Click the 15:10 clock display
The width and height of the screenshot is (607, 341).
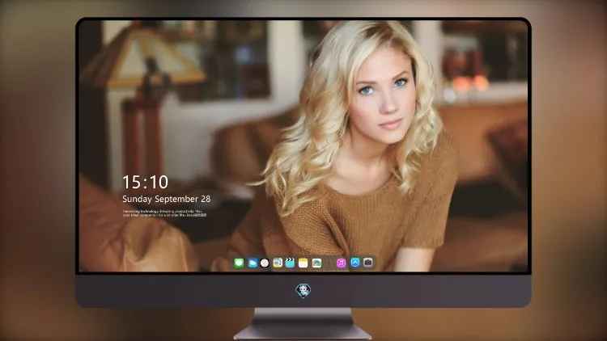pyautogui.click(x=146, y=182)
